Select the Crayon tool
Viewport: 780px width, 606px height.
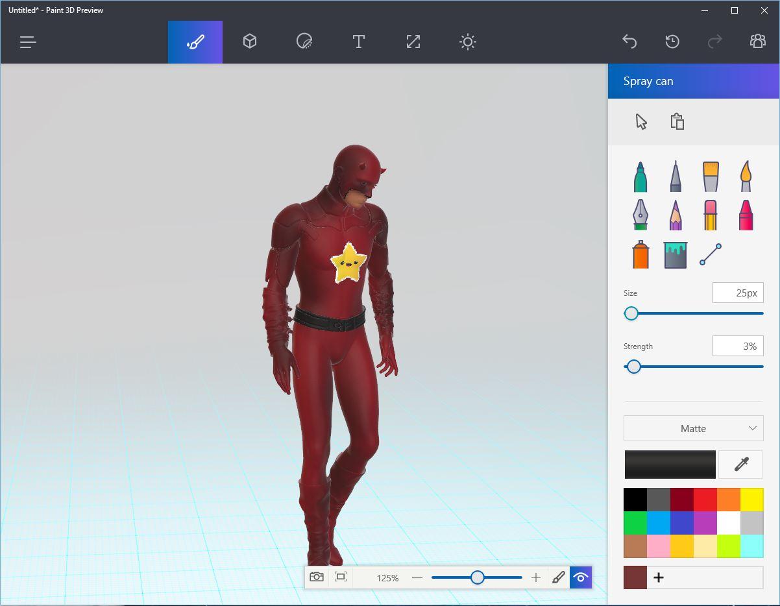tap(746, 215)
